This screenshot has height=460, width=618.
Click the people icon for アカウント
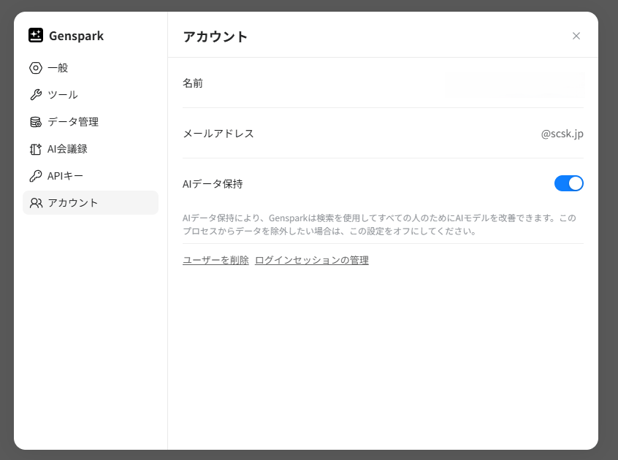pos(36,203)
